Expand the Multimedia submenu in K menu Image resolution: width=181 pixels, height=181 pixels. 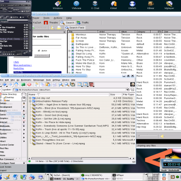click(x=24, y=126)
